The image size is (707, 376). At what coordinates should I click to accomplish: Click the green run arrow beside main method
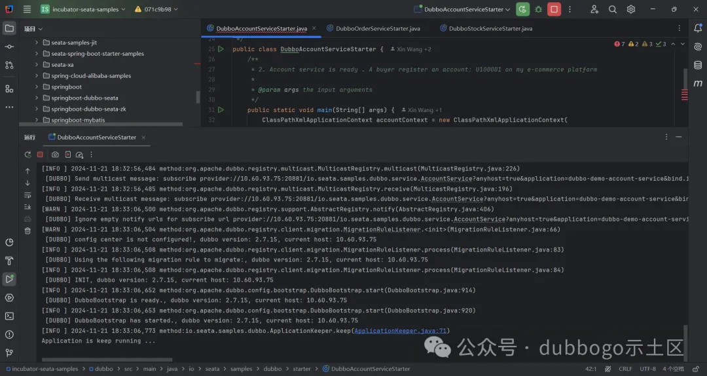coord(221,110)
